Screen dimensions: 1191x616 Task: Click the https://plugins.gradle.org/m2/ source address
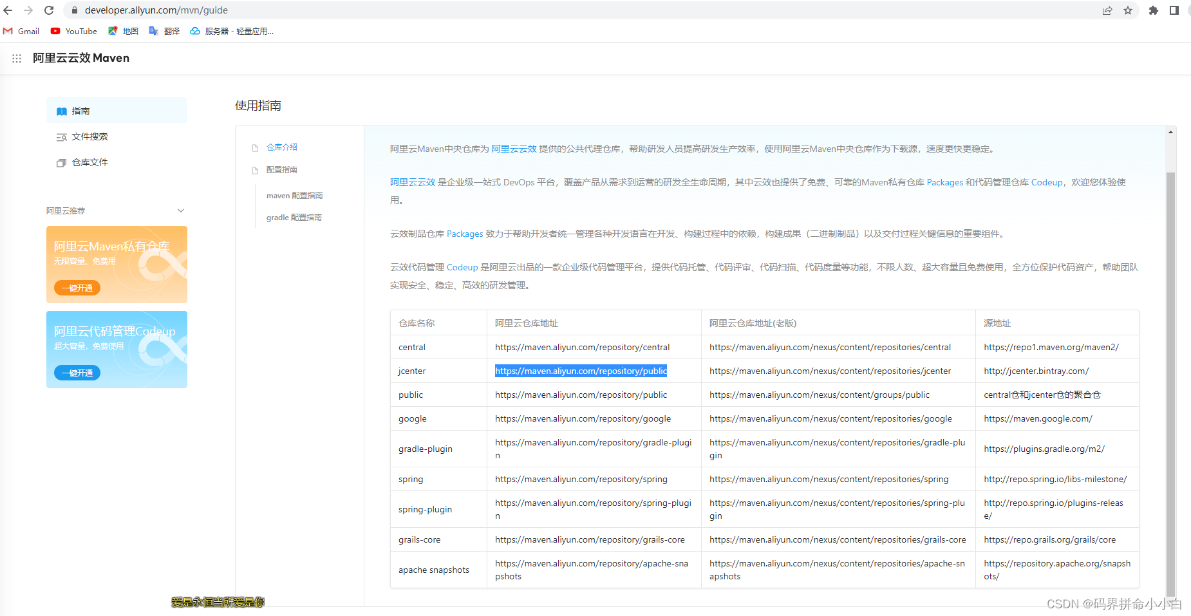[x=1044, y=449]
